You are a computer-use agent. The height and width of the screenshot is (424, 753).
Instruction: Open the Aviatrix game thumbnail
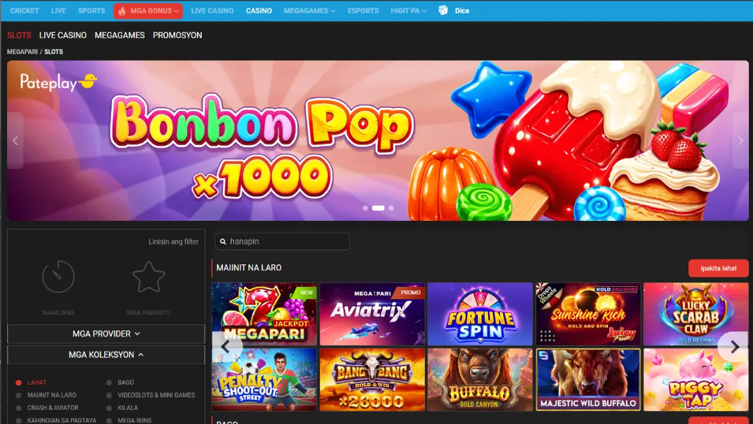[372, 314]
